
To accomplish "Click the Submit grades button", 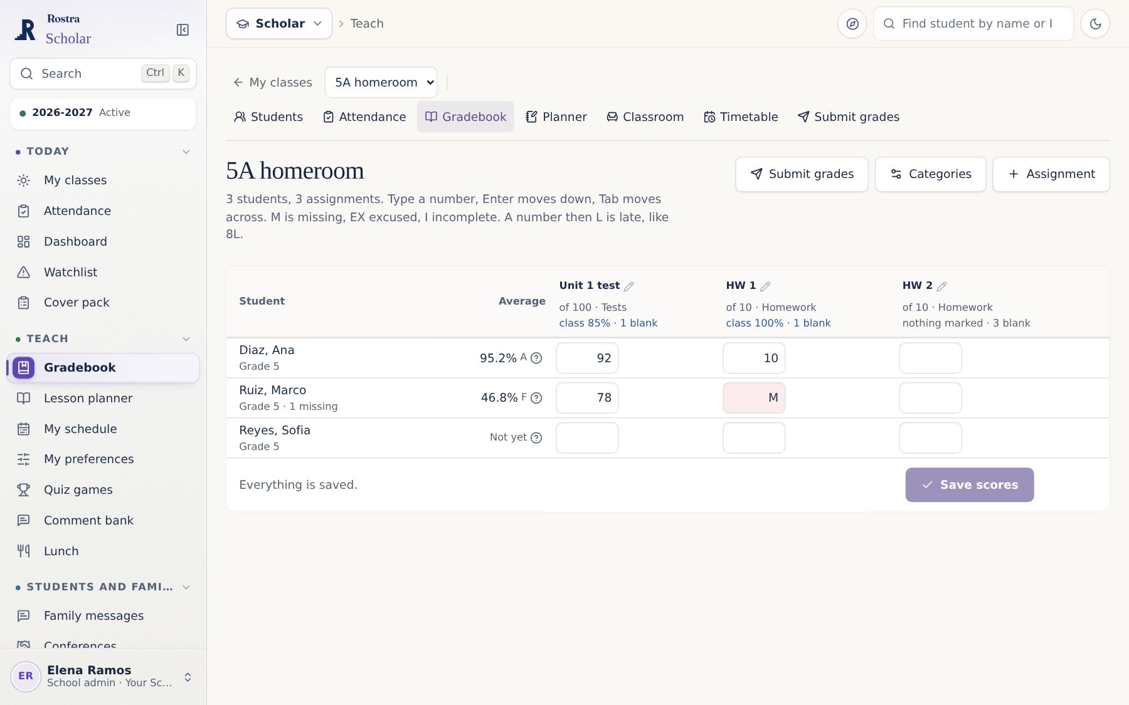I will pyautogui.click(x=802, y=174).
